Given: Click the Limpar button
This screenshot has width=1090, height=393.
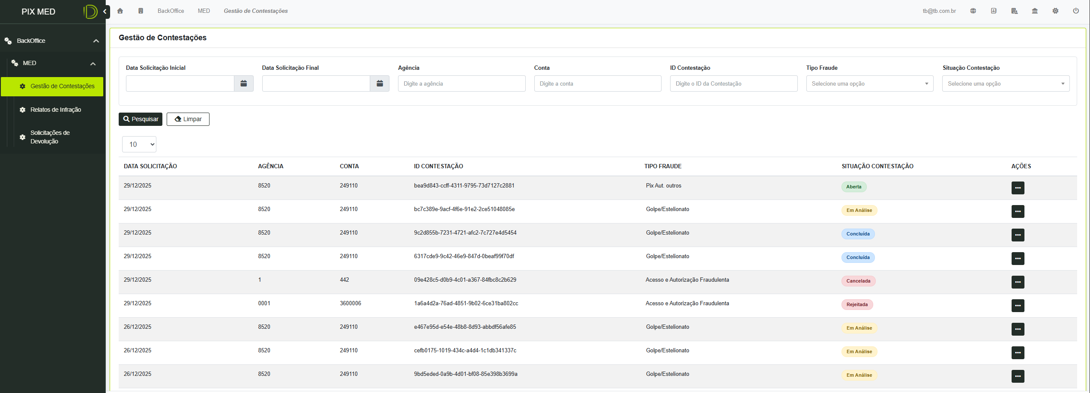Looking at the screenshot, I should click(x=188, y=119).
